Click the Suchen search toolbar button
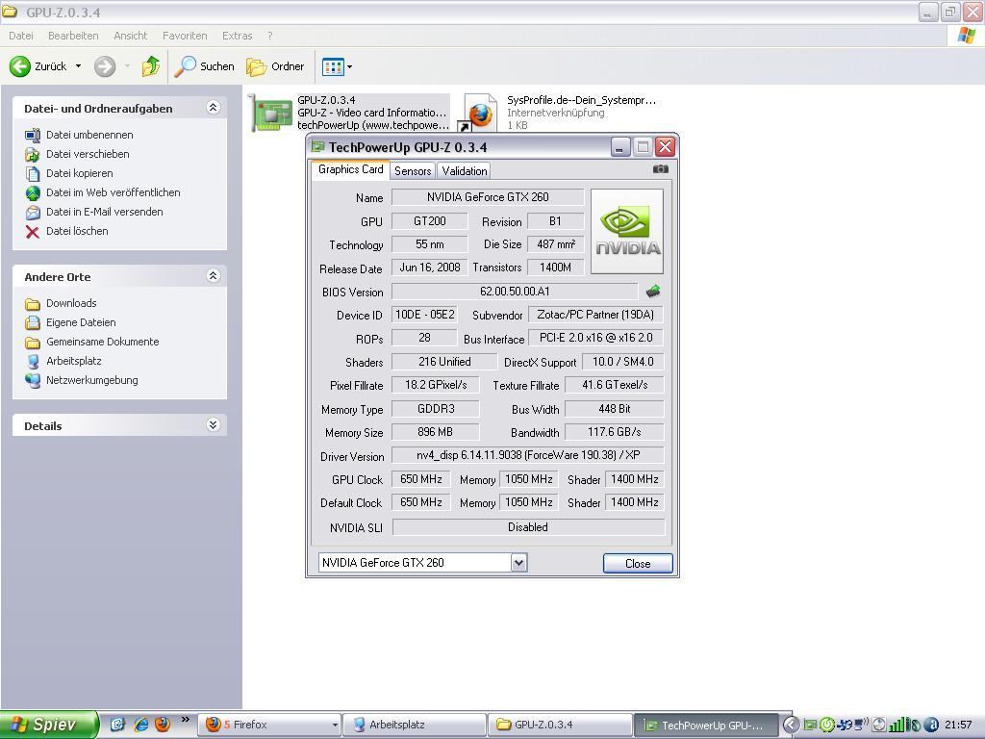The width and height of the screenshot is (985, 739). [204, 66]
